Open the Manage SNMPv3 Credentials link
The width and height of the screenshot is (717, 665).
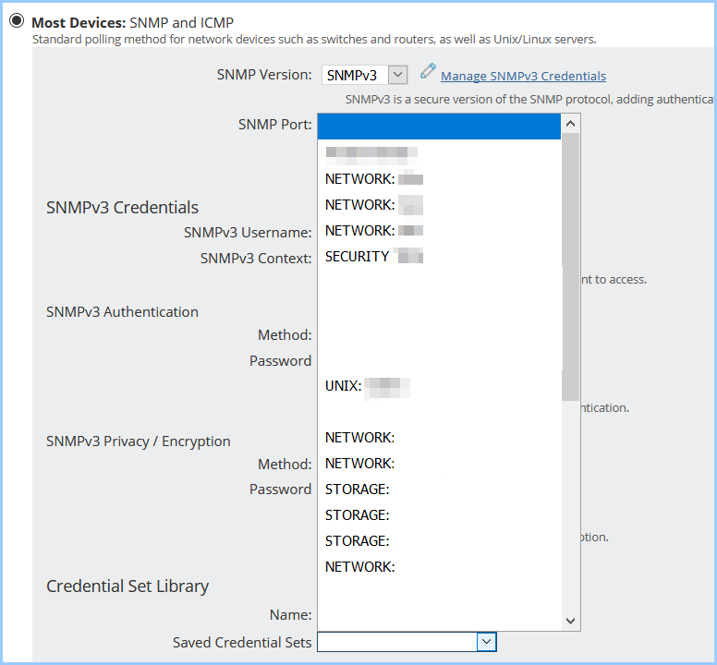(x=523, y=76)
